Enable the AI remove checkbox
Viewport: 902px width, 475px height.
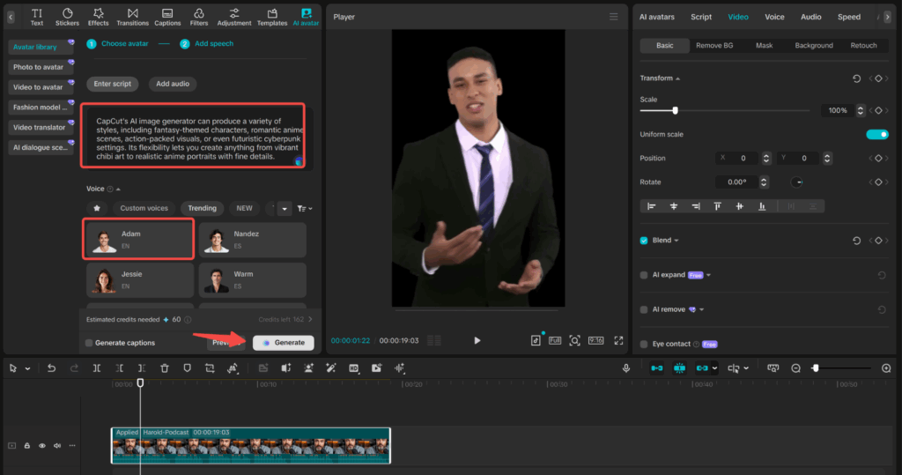point(644,309)
